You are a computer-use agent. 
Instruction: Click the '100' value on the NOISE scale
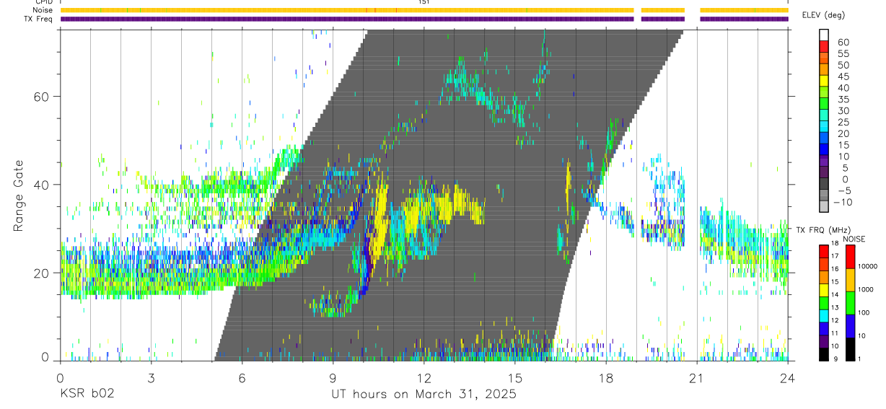(x=864, y=312)
